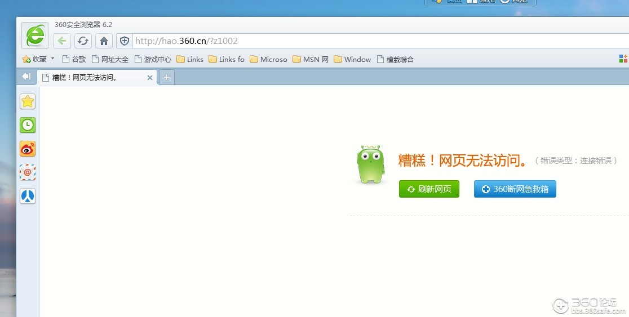The height and width of the screenshot is (317, 629).
Task: Click the back navigation arrow
Action: (x=62, y=41)
